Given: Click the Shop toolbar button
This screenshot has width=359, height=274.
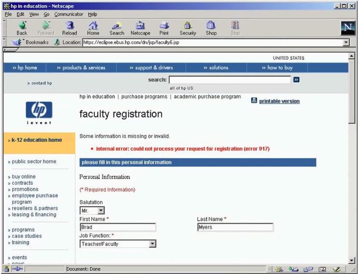Looking at the screenshot, I should [211, 28].
